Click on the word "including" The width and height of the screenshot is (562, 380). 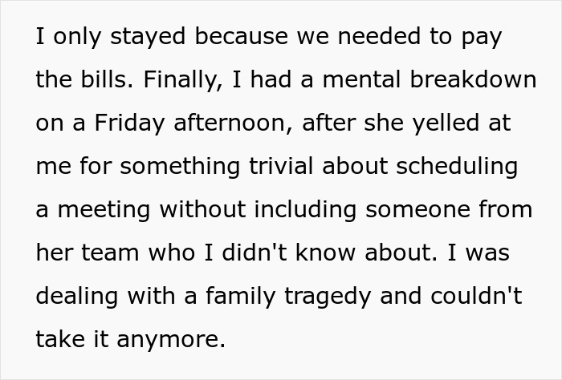pos(305,210)
